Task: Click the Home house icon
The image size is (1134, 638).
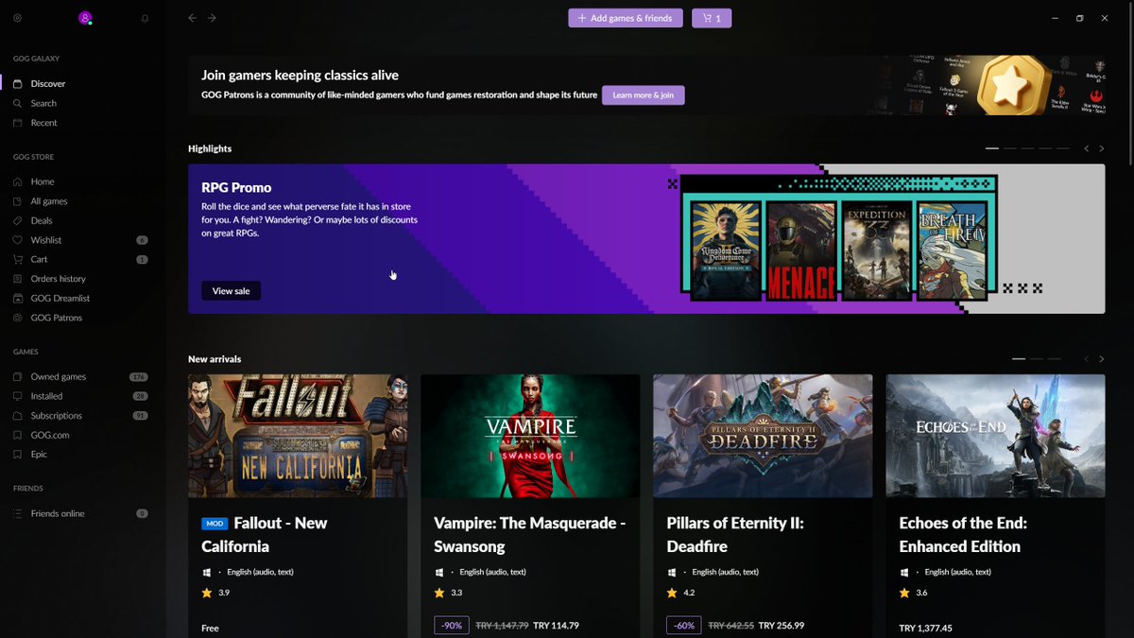Action: [x=18, y=181]
